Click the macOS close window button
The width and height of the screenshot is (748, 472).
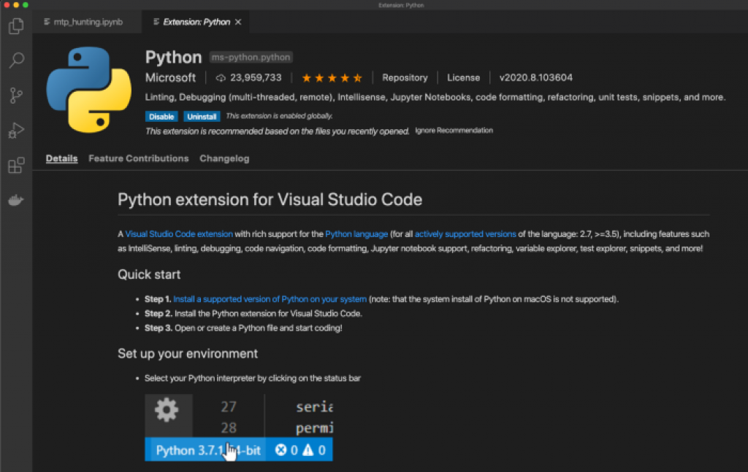(x=7, y=5)
